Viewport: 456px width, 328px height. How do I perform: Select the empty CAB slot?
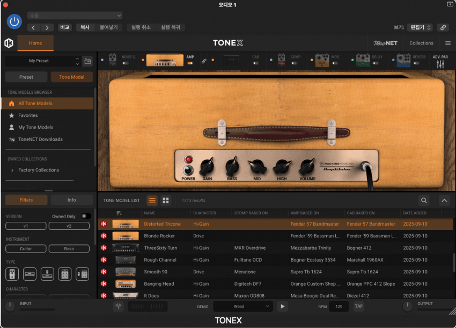coord(232,60)
